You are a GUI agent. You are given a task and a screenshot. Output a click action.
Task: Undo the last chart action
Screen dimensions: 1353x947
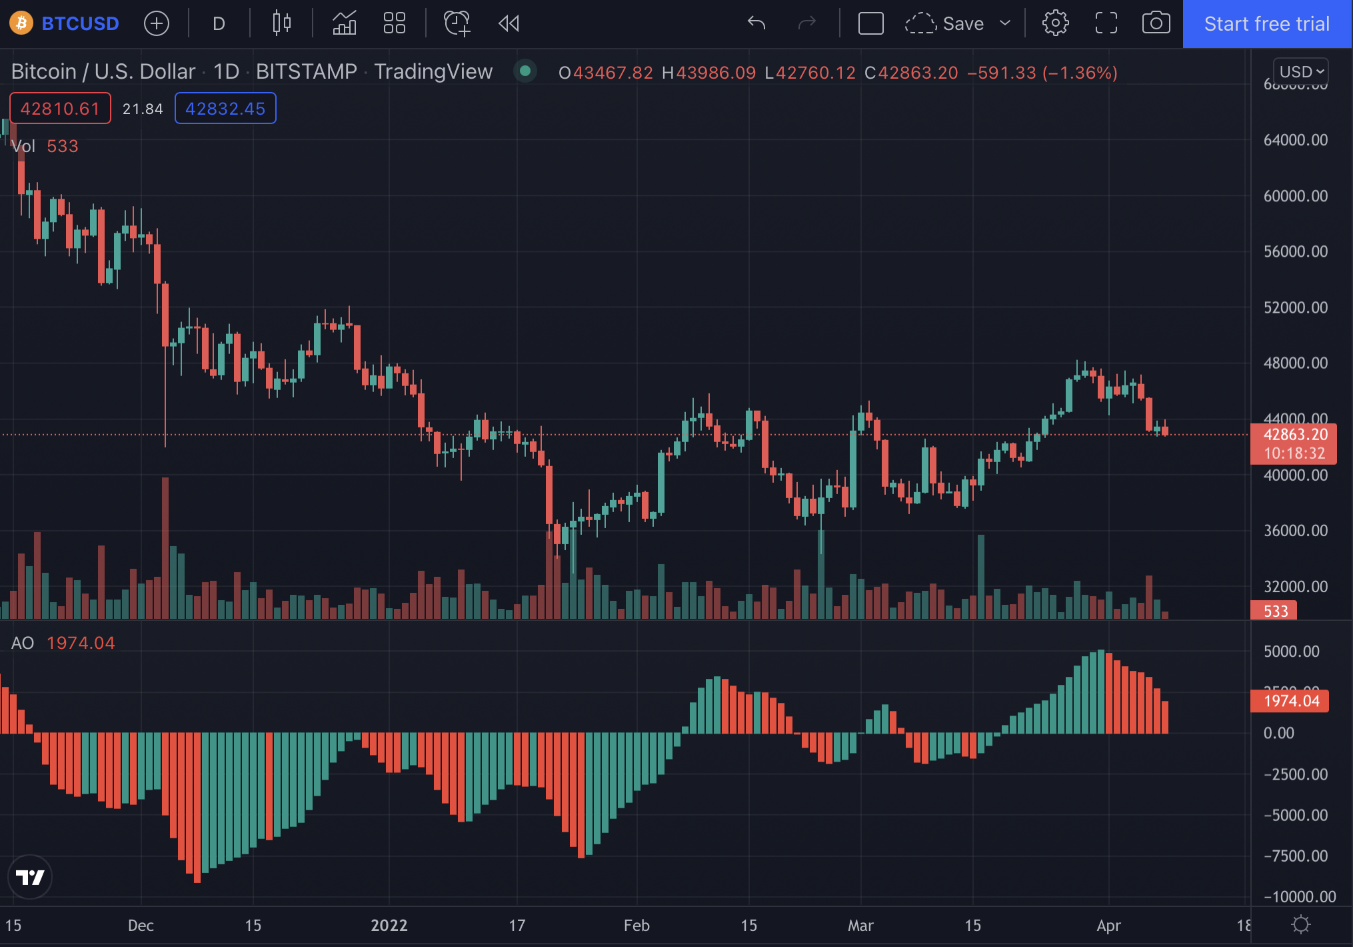(756, 23)
